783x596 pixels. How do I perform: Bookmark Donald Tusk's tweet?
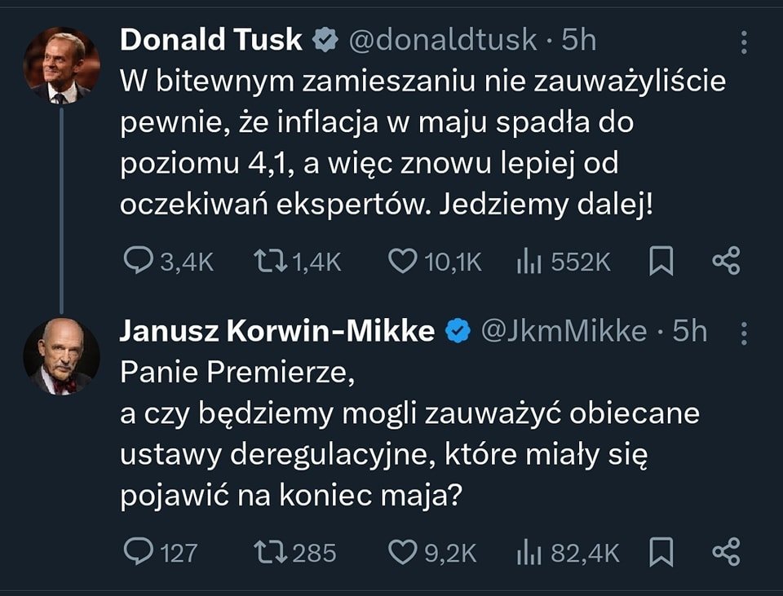point(661,261)
